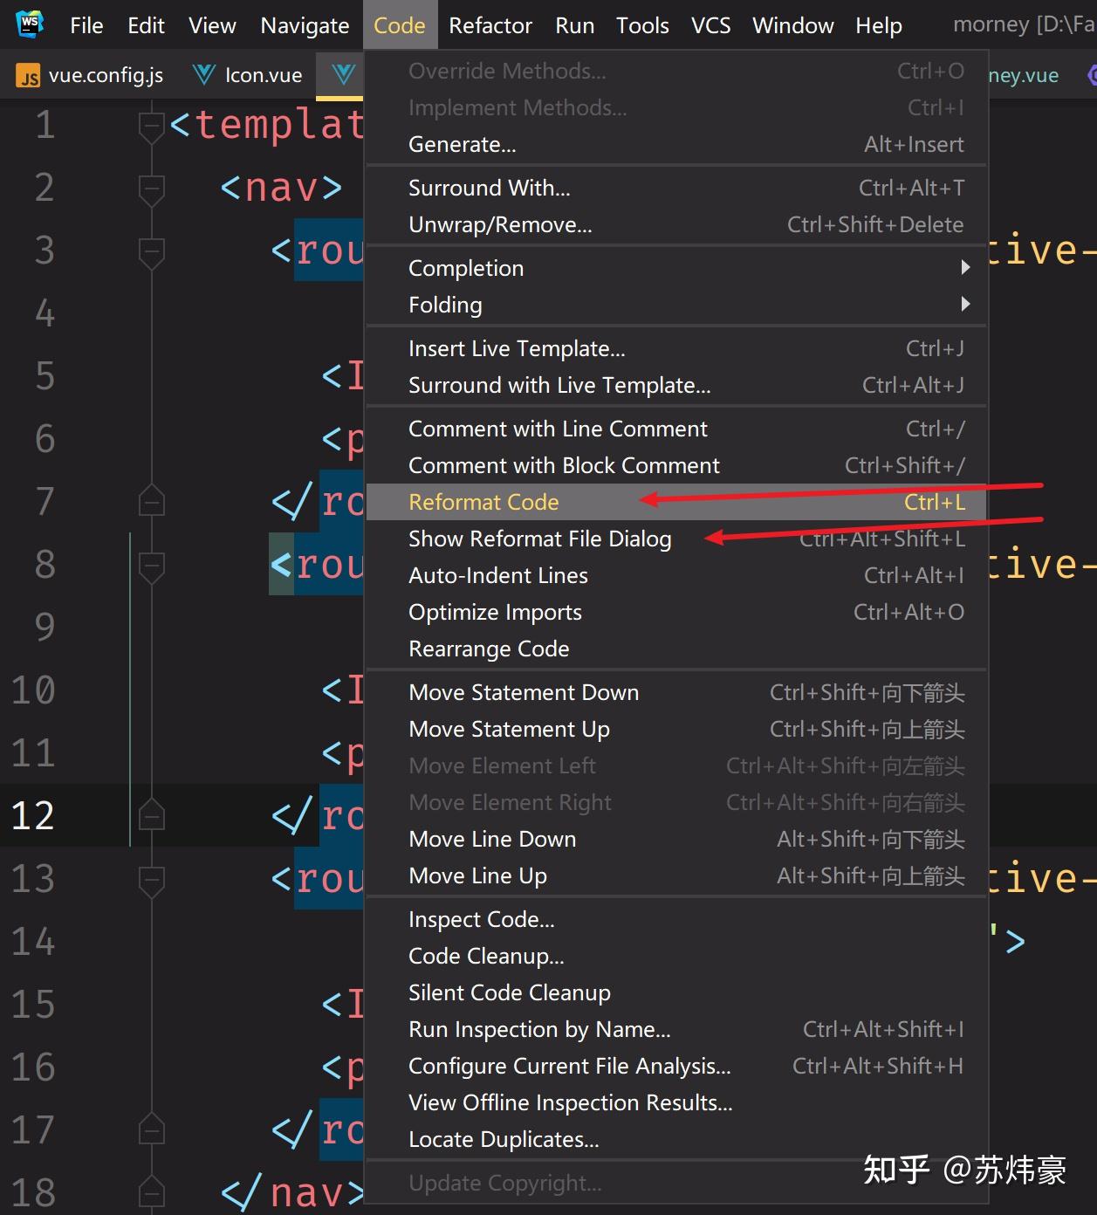1097x1215 pixels.
Task: Switch to the vue.config.js tab
Action: 90,76
